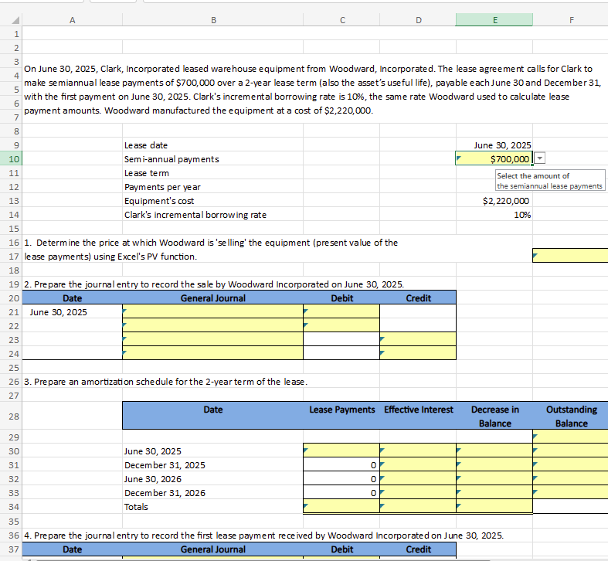Click the 10% borrowing rate cell

[494, 215]
